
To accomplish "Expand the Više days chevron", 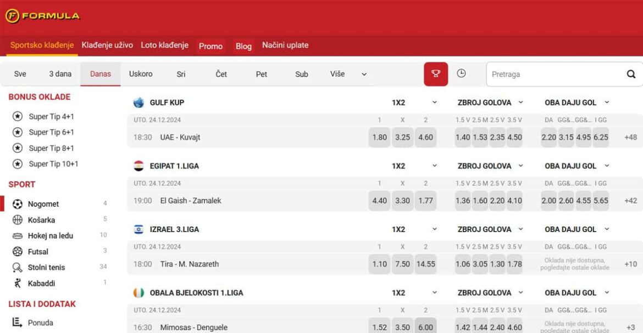I will pos(363,74).
